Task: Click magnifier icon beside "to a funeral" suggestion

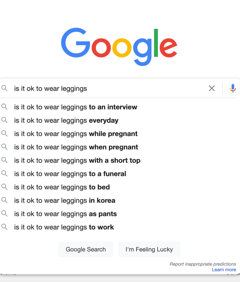Action: tap(4, 174)
